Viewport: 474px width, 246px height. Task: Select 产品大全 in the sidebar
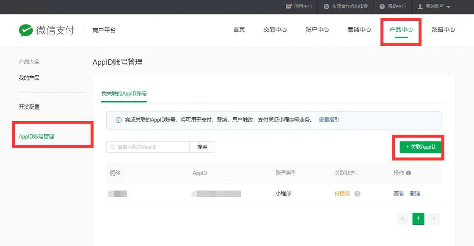tap(29, 62)
